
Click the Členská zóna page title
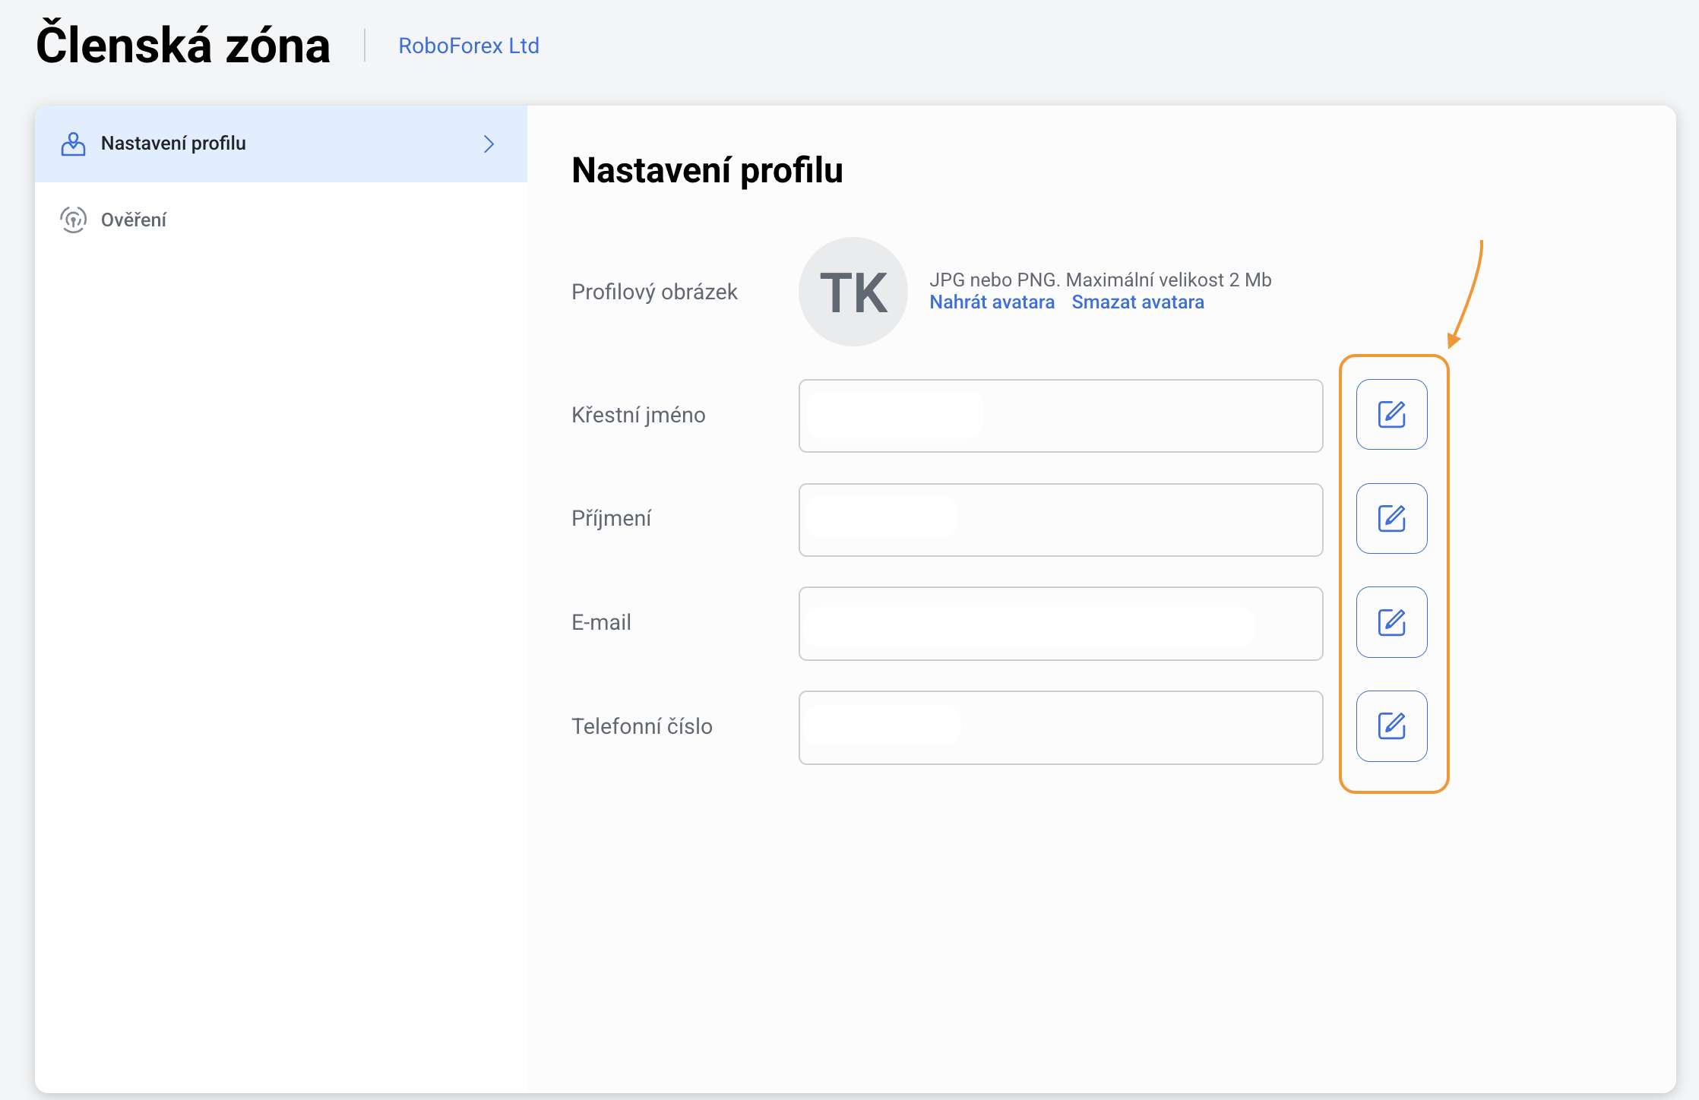click(x=183, y=46)
